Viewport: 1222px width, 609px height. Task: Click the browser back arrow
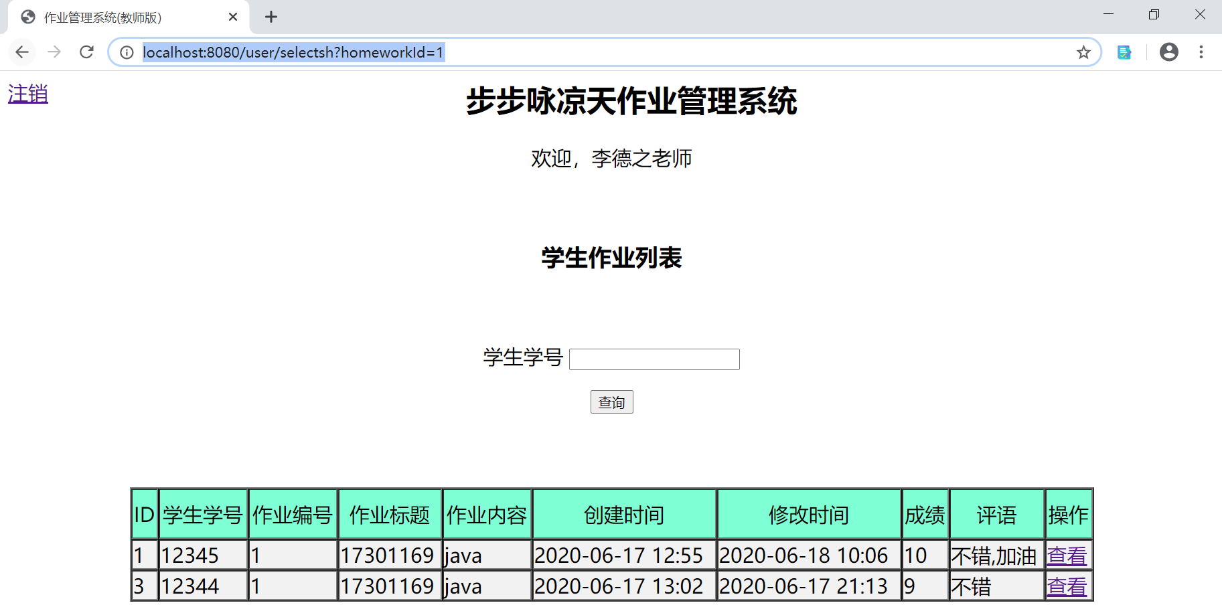[22, 52]
